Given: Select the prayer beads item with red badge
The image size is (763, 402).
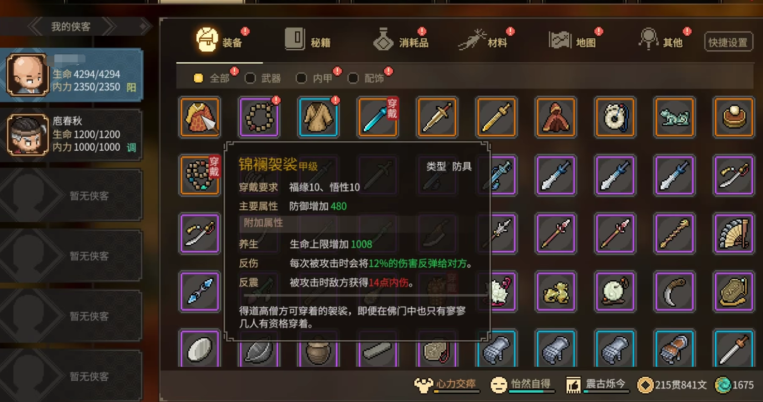Looking at the screenshot, I should tap(260, 117).
